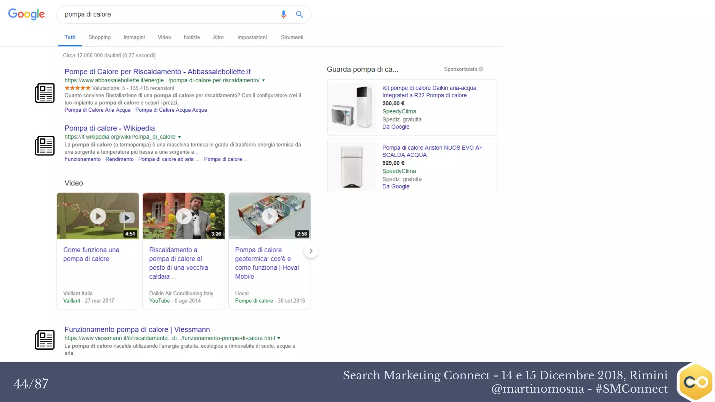Click the Sponsorizzato info icon

[x=481, y=69]
